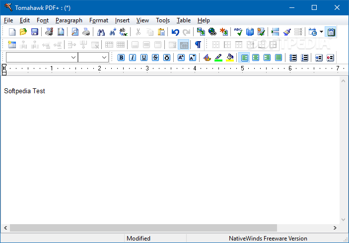Open the Tools menu
The width and height of the screenshot is (349, 243).
pos(163,20)
